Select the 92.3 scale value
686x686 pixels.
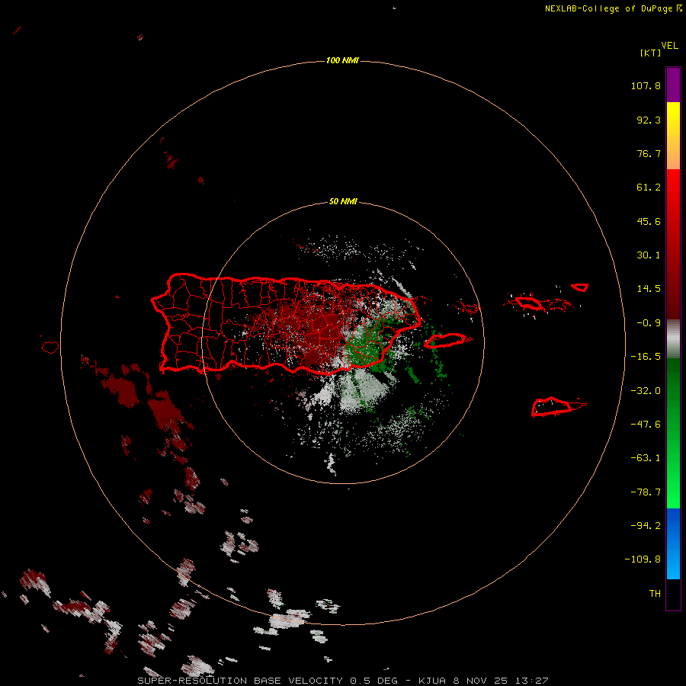[x=649, y=120]
